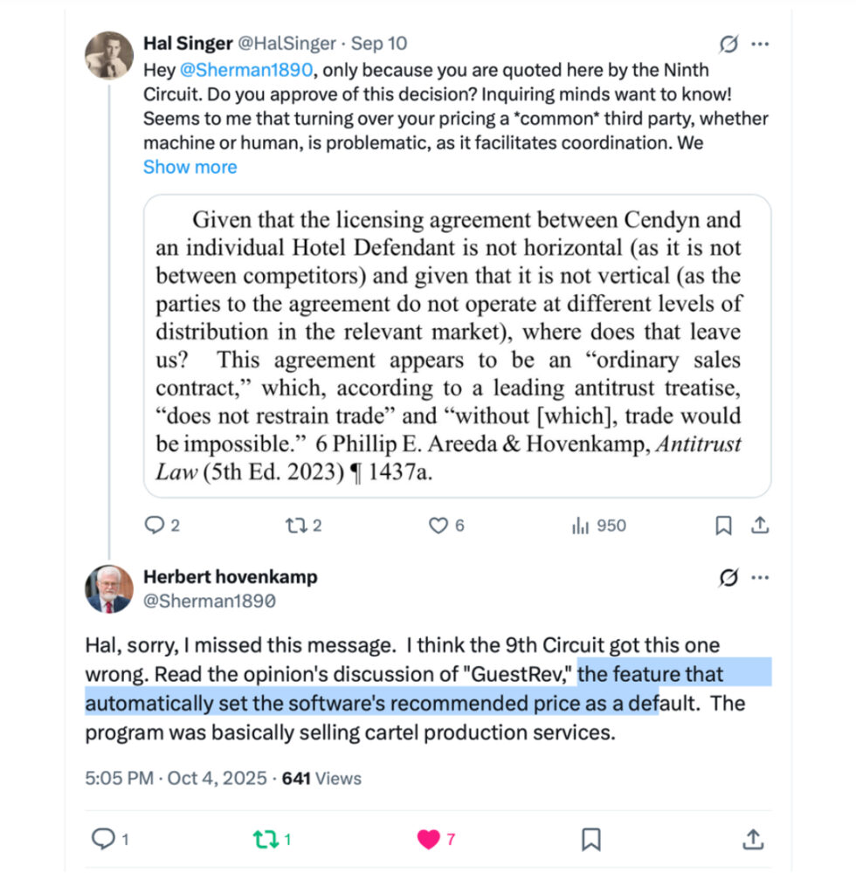Unlike Herbert Hovenkamp's reply with pink heart
Viewport: 856px width, 894px height.
[x=428, y=839]
